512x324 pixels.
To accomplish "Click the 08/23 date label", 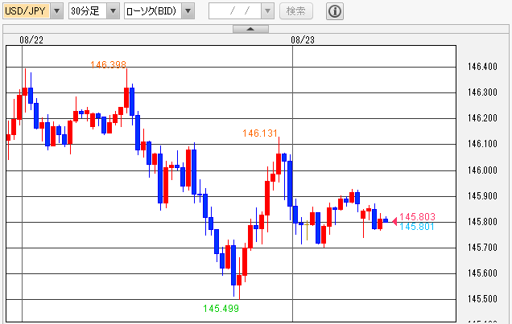I will click(303, 39).
